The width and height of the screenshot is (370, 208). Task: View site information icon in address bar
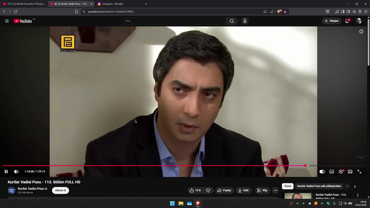tap(84, 12)
